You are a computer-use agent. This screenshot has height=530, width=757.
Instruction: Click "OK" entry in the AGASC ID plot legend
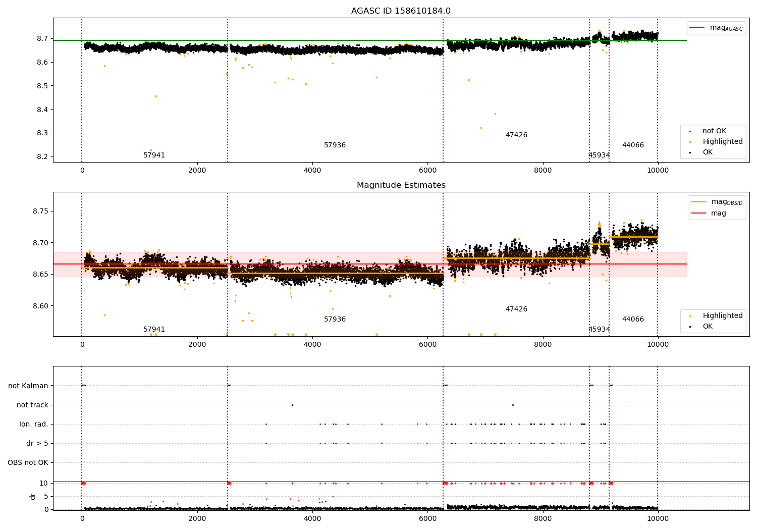click(x=708, y=152)
